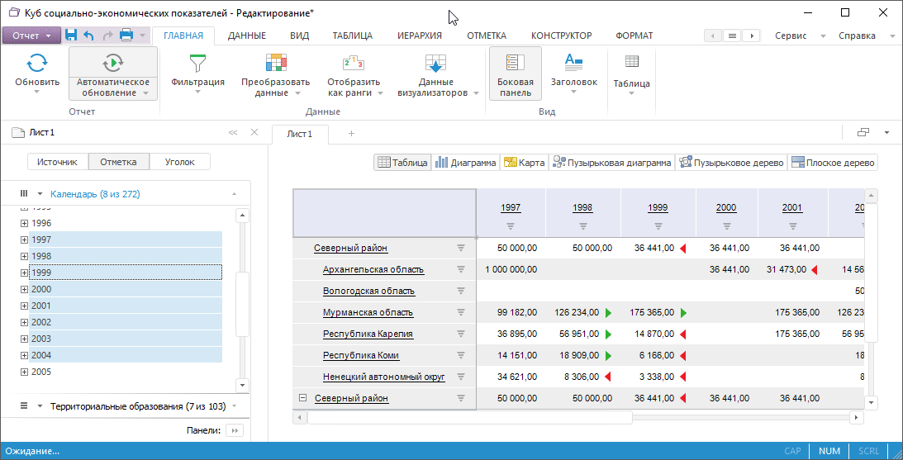This screenshot has width=903, height=460.
Task: Toggle Автоматическое обновление on or off
Action: 112,64
